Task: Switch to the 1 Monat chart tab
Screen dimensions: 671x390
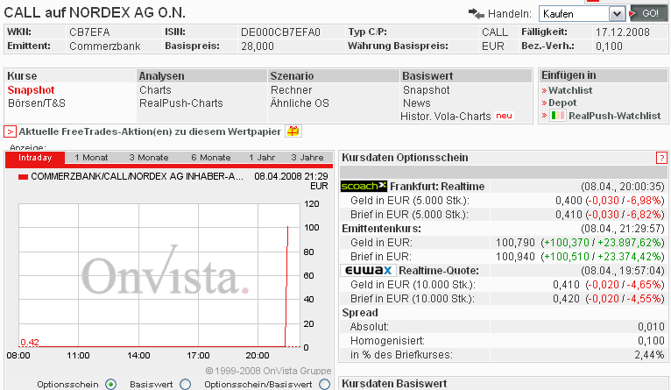Action: coord(91,158)
